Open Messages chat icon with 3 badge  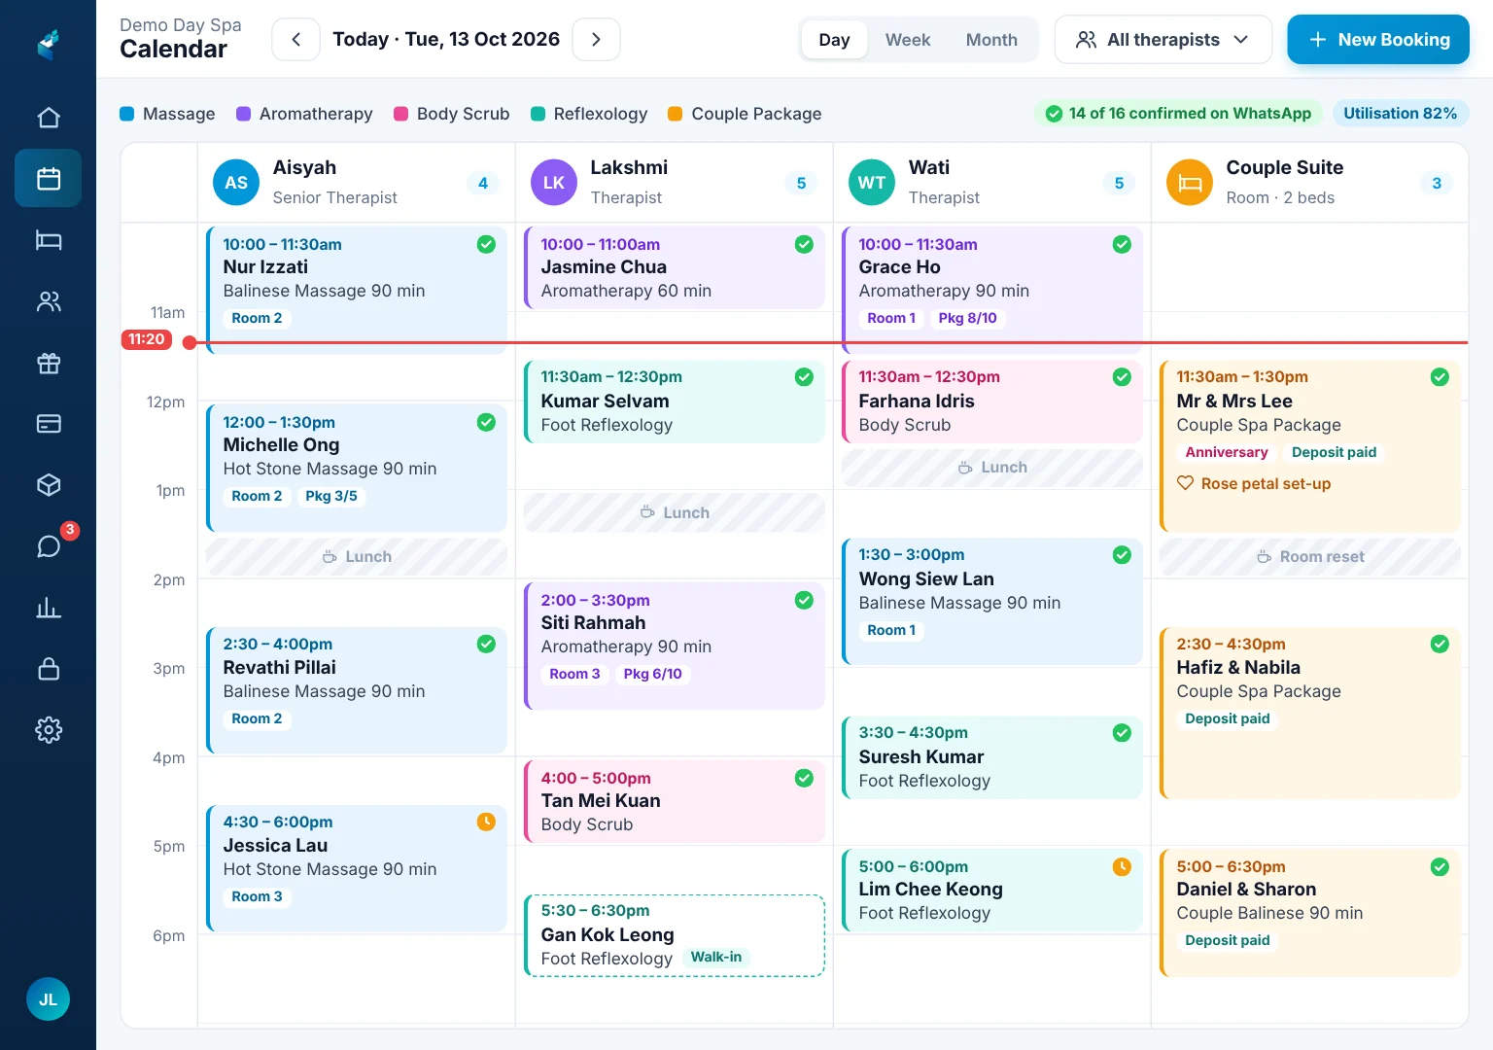[x=49, y=546]
